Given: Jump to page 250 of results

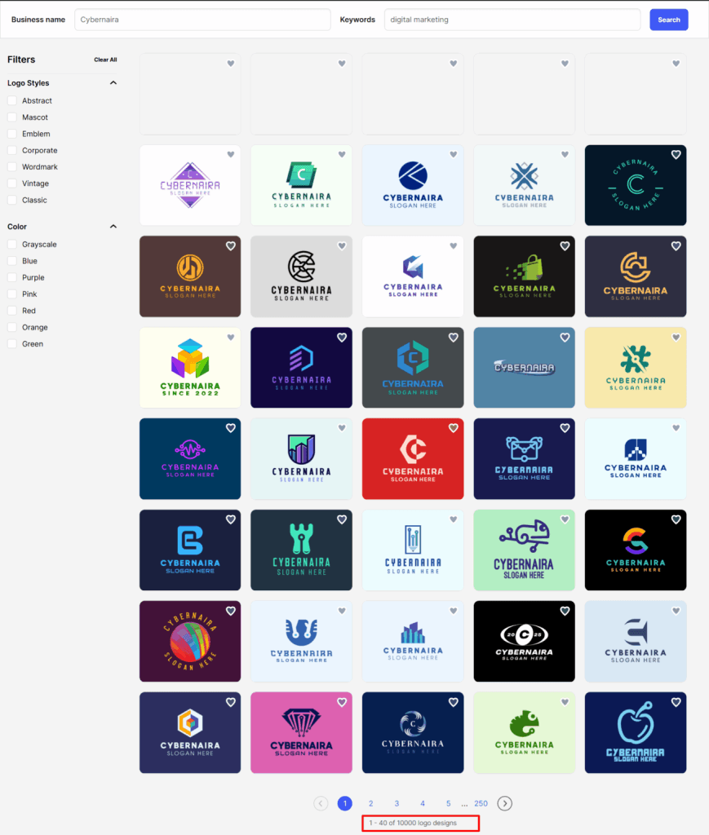Looking at the screenshot, I should [481, 803].
